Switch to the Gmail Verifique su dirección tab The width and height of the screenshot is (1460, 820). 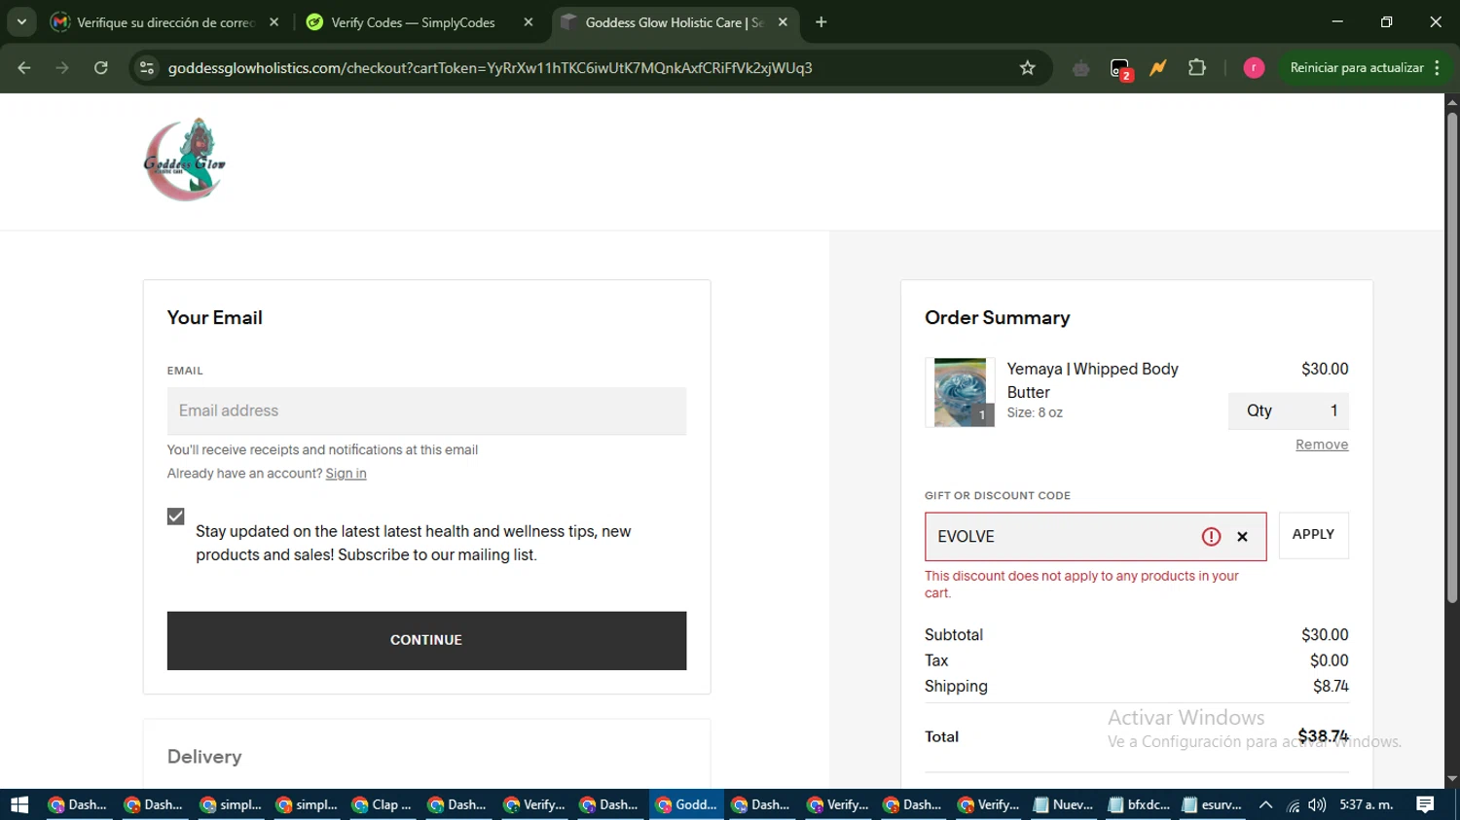(x=164, y=22)
